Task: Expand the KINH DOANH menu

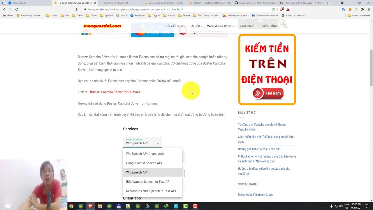Action: (x=249, y=26)
